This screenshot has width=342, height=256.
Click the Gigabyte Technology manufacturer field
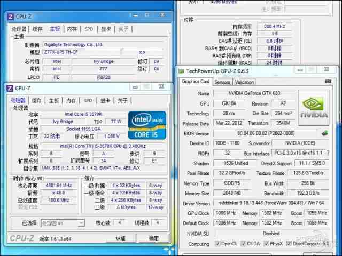point(103,45)
